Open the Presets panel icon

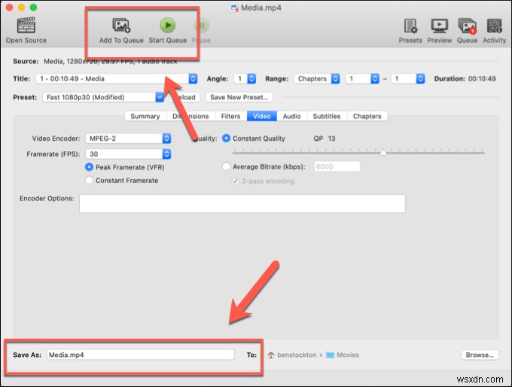[x=410, y=26]
